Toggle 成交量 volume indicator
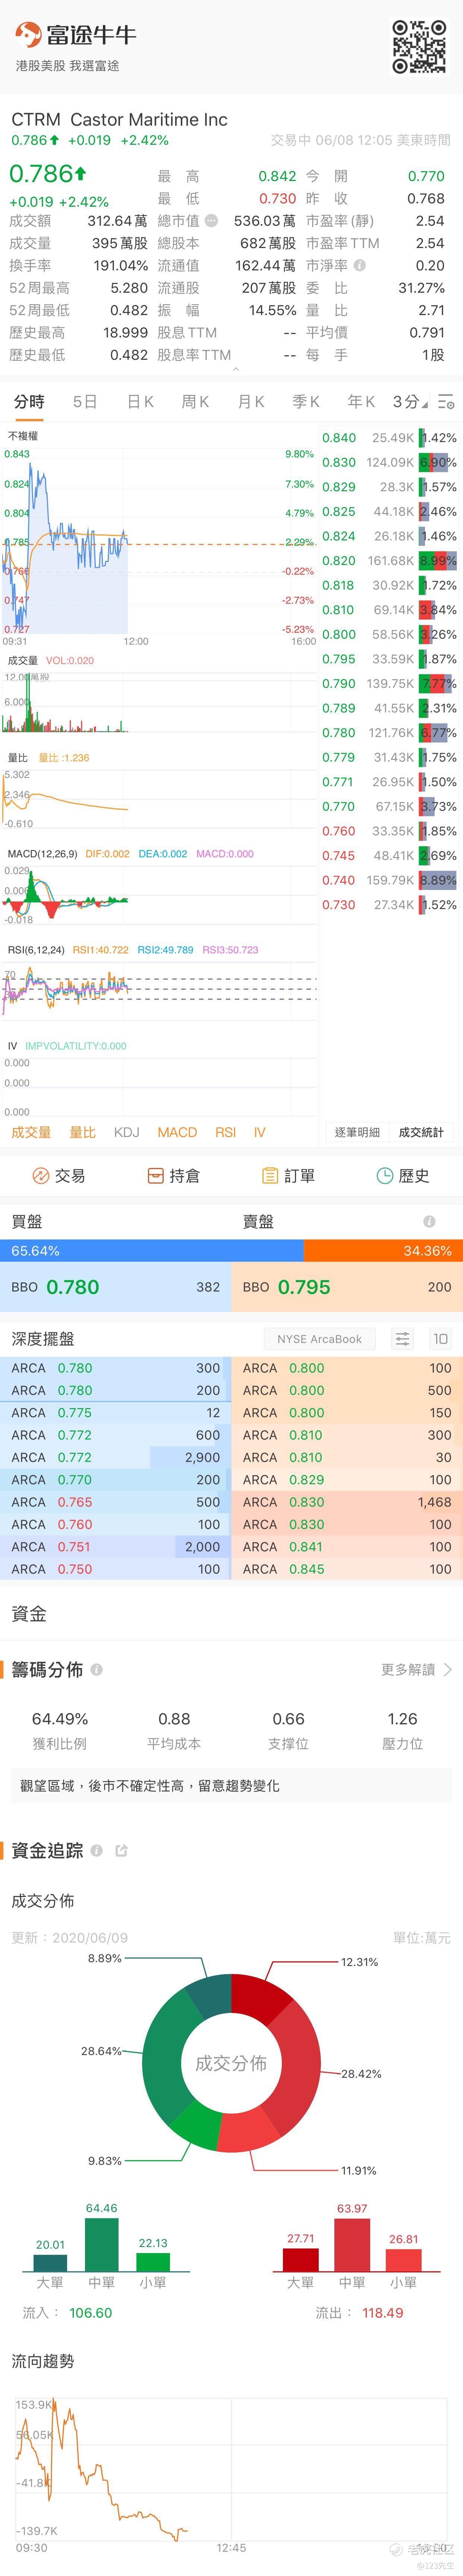This screenshot has width=463, height=2576. pyautogui.click(x=31, y=1132)
